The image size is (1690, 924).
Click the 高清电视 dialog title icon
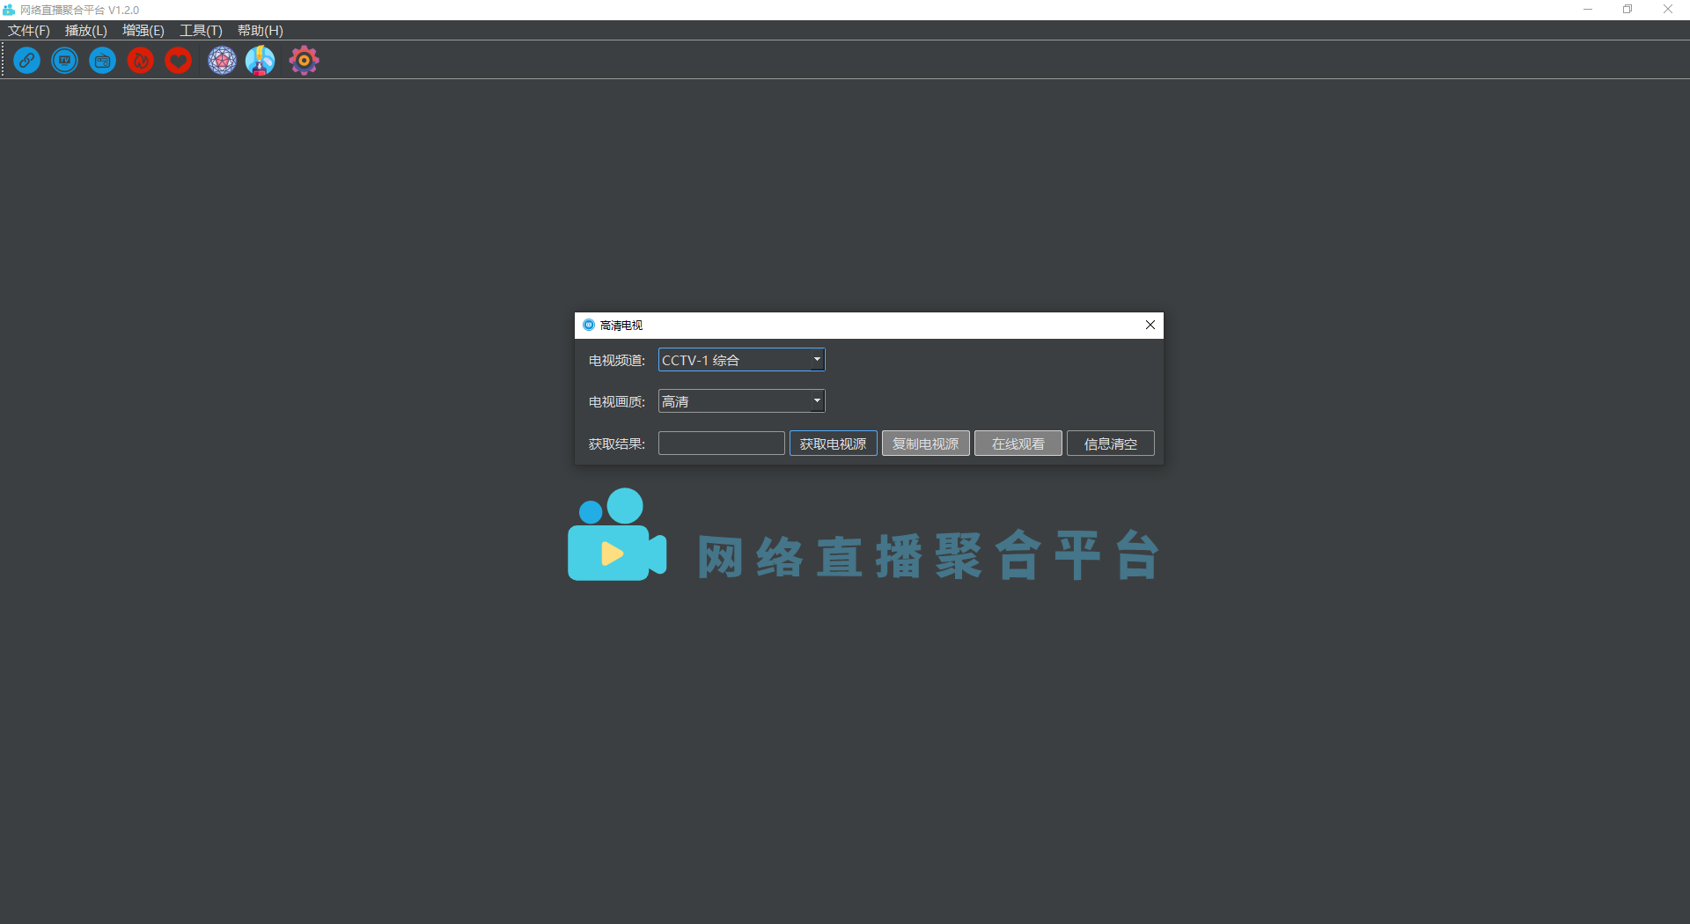point(589,325)
